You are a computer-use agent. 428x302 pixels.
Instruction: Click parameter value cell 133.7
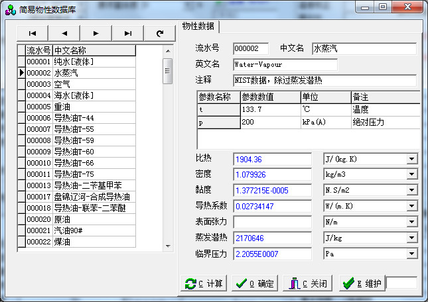point(271,109)
